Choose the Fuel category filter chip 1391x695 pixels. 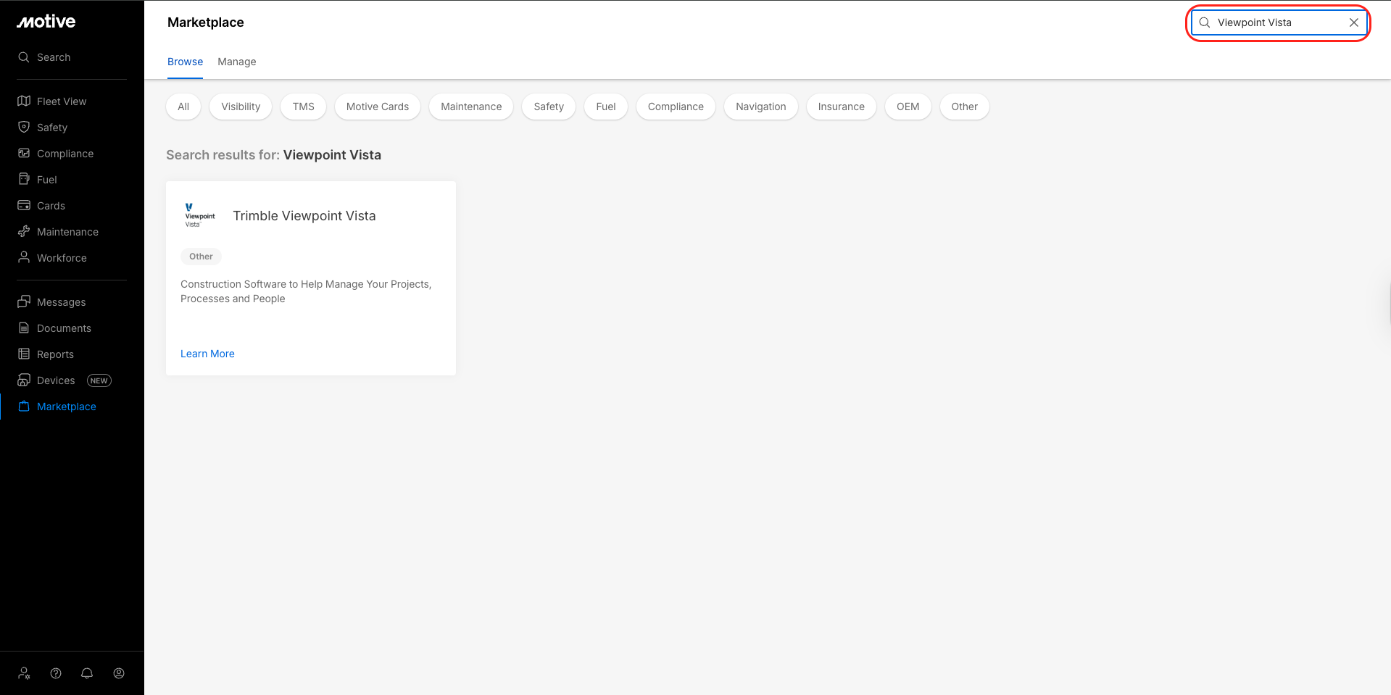[606, 107]
